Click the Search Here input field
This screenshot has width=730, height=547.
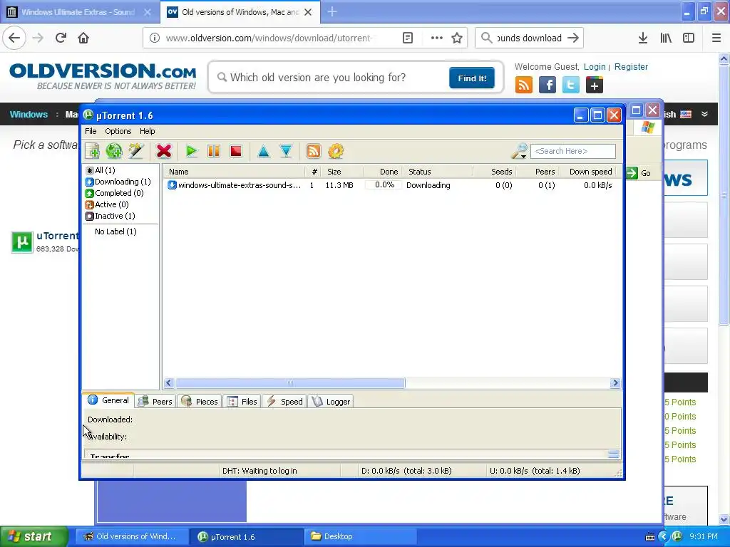coord(573,151)
